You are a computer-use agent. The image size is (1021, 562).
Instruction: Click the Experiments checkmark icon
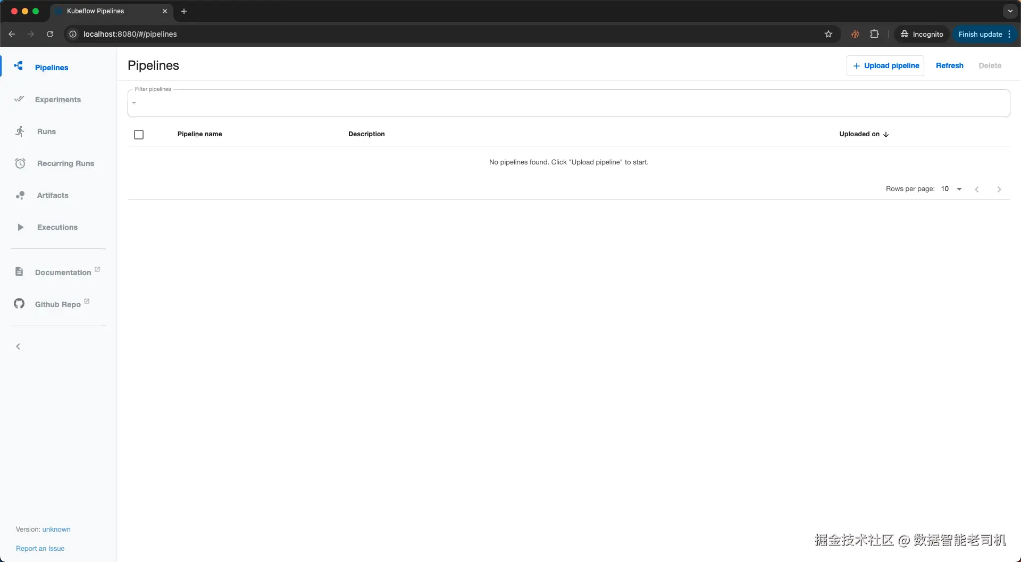coord(19,99)
